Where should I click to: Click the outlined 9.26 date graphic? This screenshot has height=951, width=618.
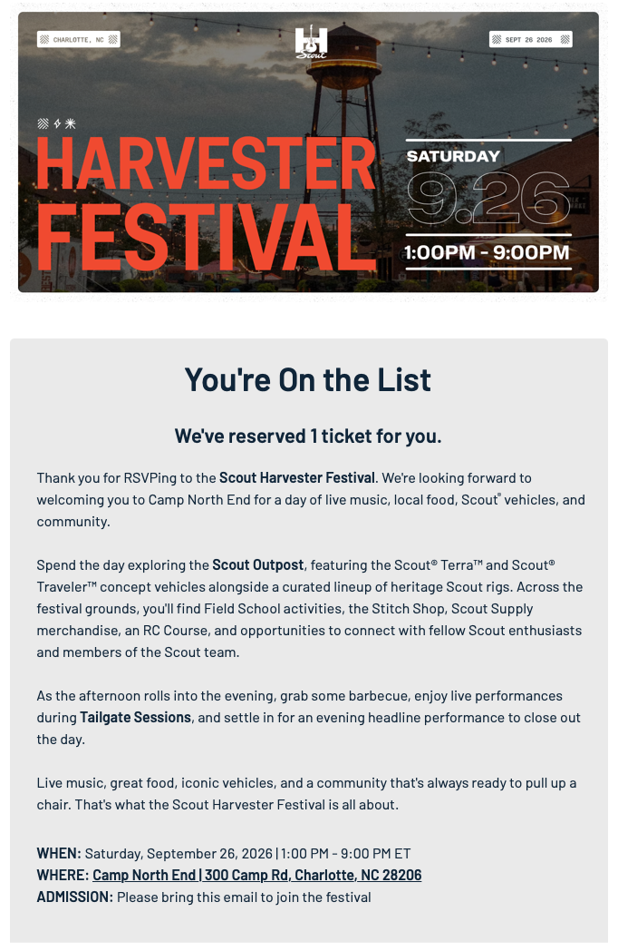coord(488,199)
